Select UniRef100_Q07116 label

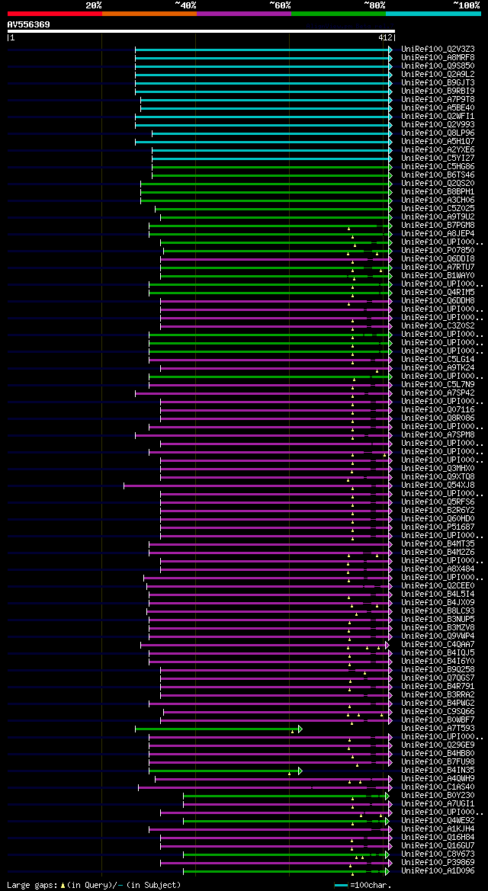point(438,410)
